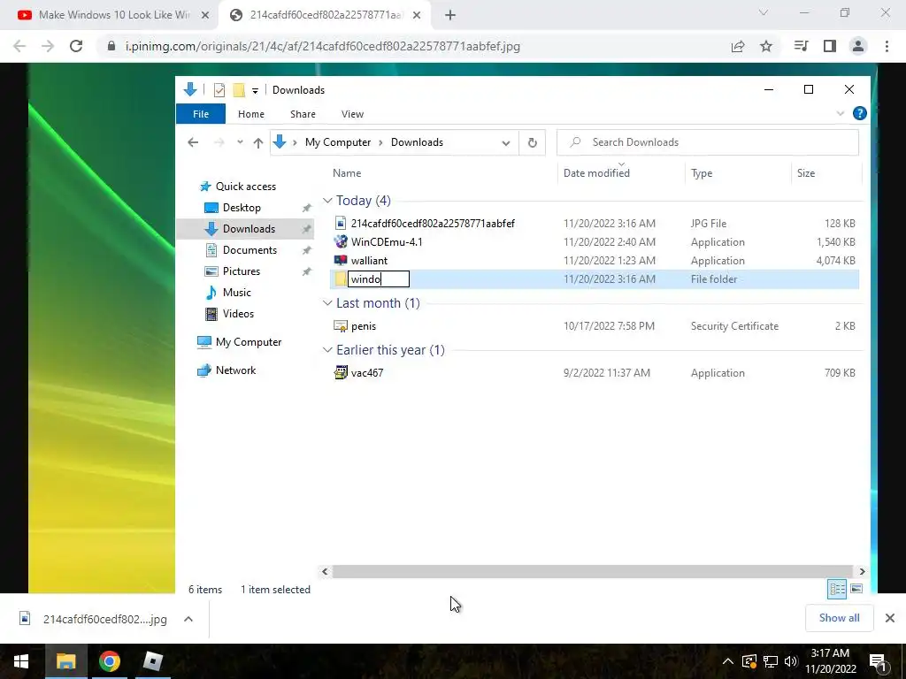
Task: Switch to the Home ribbon tab
Action: tap(250, 114)
